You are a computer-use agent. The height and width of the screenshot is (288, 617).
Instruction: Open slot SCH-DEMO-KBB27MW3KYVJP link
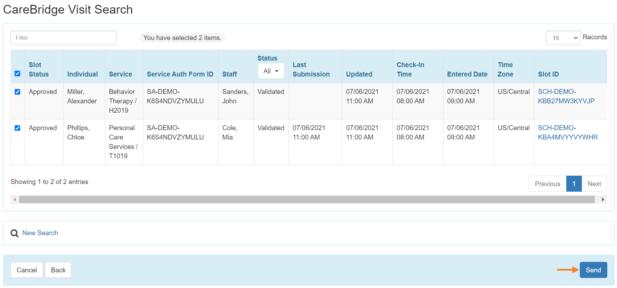pos(566,96)
